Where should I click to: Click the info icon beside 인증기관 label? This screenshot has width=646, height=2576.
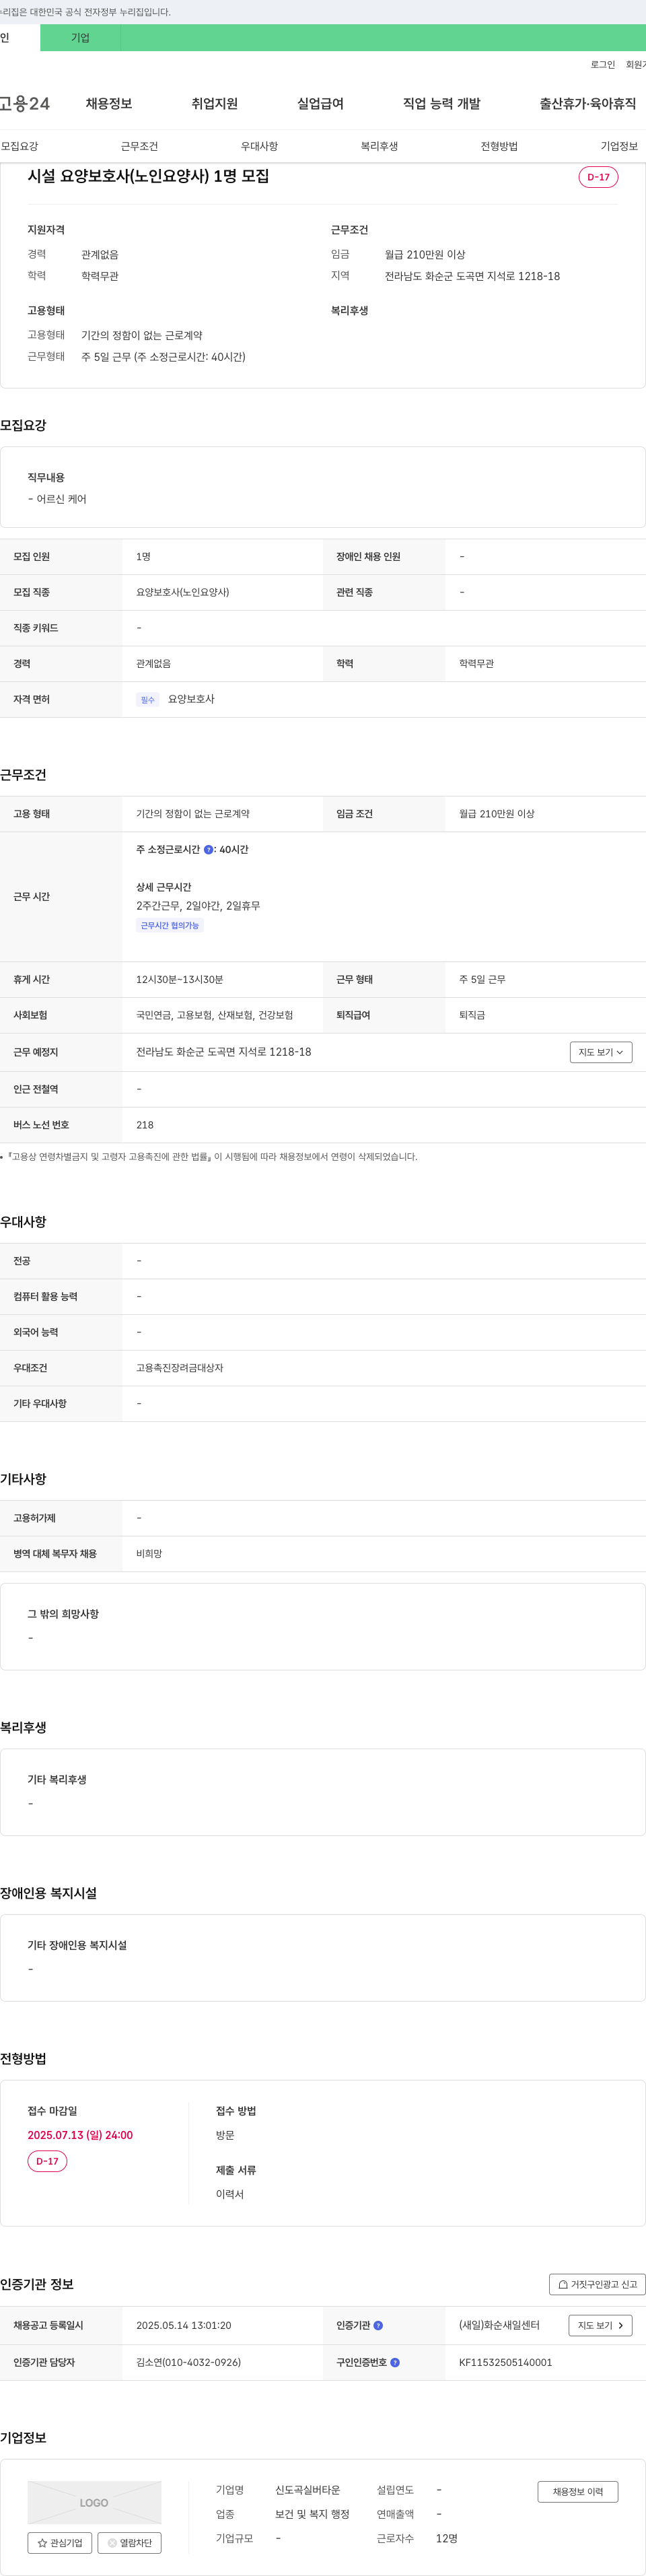coord(378,2325)
